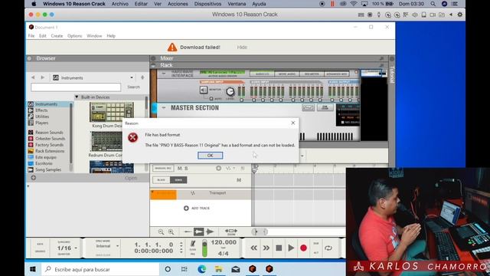Open the Tutorial side tab
Viewport: 490px width, 276px height.
(x=392, y=74)
